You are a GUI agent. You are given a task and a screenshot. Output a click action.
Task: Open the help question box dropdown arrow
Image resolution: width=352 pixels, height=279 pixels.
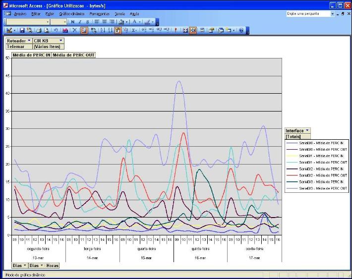pyautogui.click(x=332, y=14)
